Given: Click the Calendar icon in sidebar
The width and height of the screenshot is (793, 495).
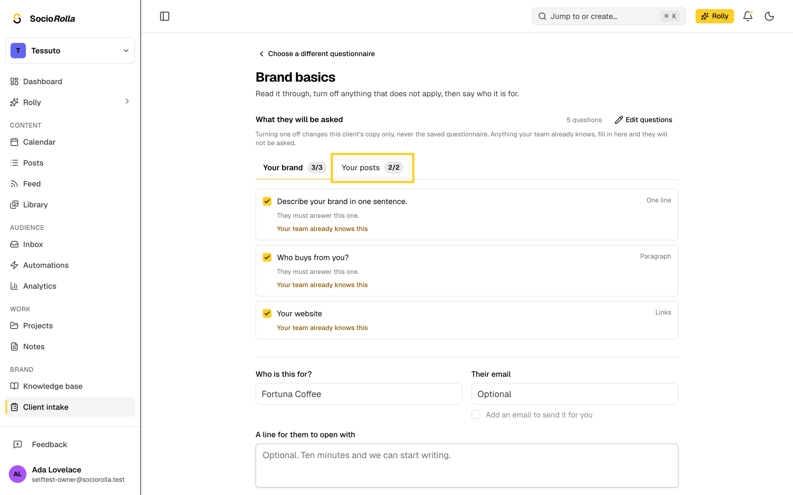Looking at the screenshot, I should (x=14, y=142).
